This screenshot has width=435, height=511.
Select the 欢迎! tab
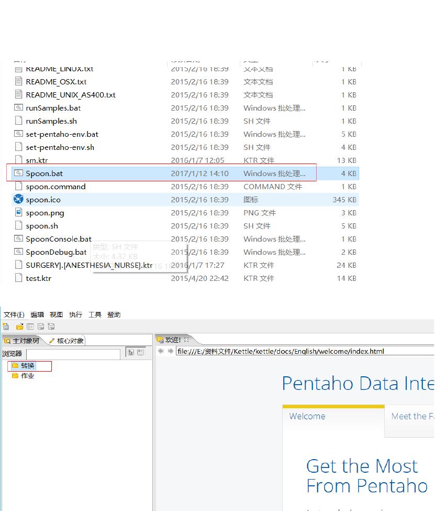click(x=173, y=340)
